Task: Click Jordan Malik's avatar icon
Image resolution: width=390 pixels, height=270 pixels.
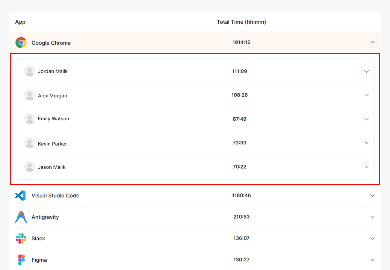Action: 30,71
